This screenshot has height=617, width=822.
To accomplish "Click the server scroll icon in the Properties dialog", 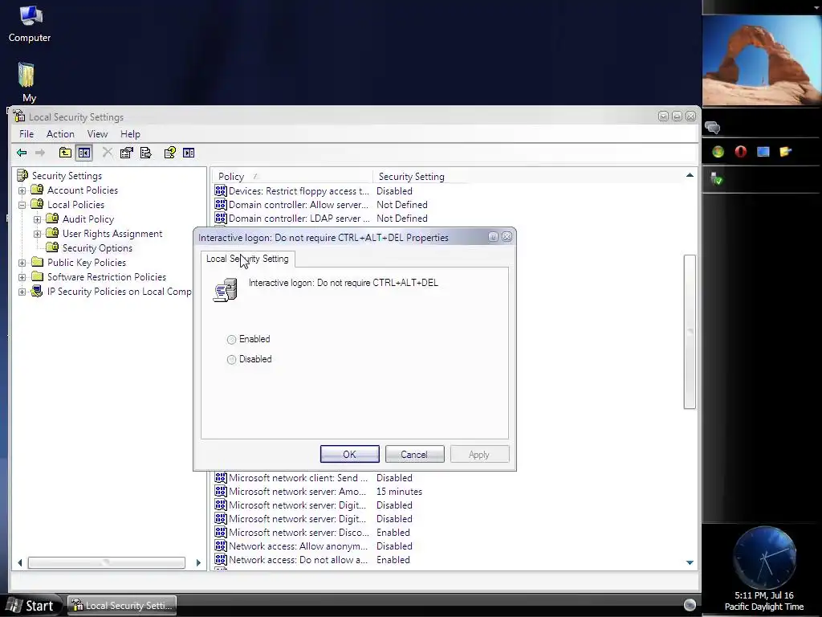I will tap(226, 290).
